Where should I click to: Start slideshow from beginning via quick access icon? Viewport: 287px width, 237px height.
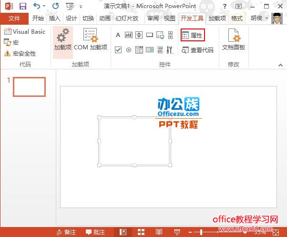[70, 6]
